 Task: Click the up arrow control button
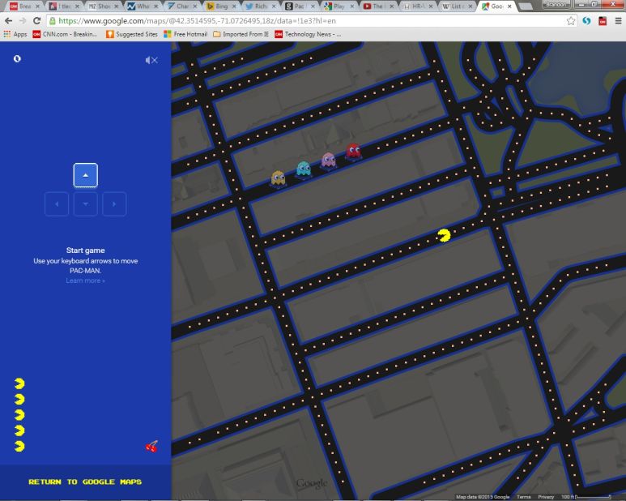(x=85, y=175)
